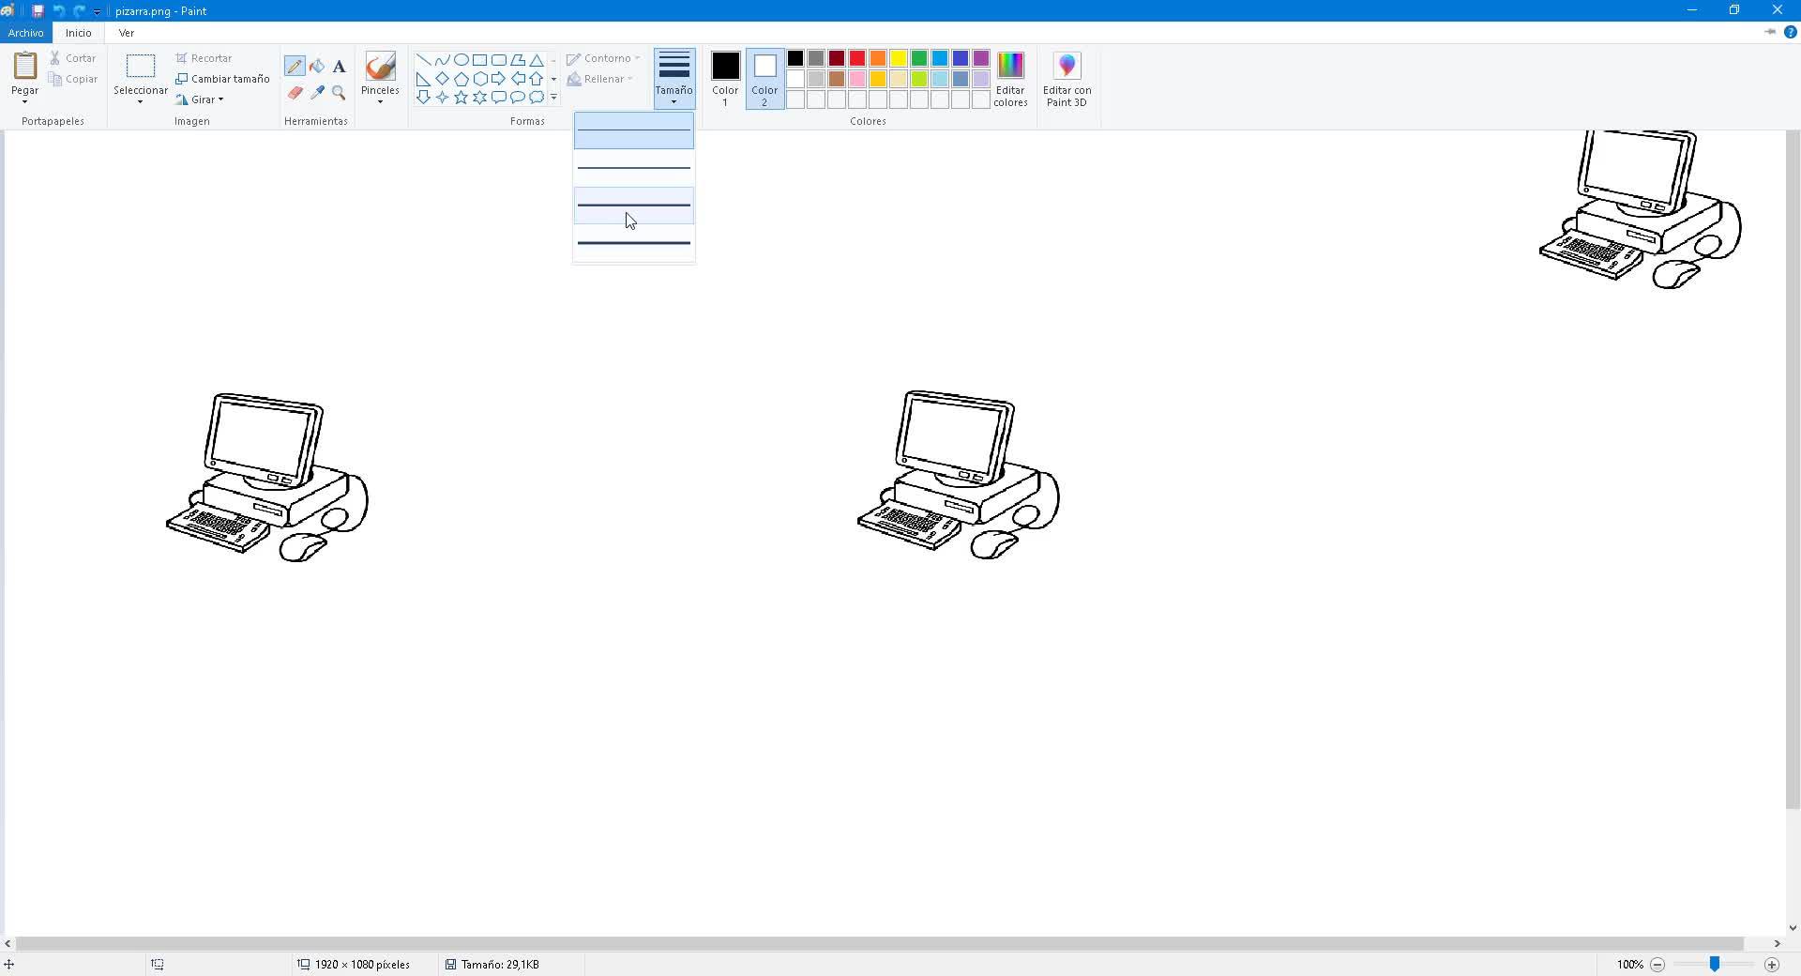Screen dimensions: 1801x976
Task: Click the horizontal scrollbar of the canvas
Action: click(x=880, y=943)
